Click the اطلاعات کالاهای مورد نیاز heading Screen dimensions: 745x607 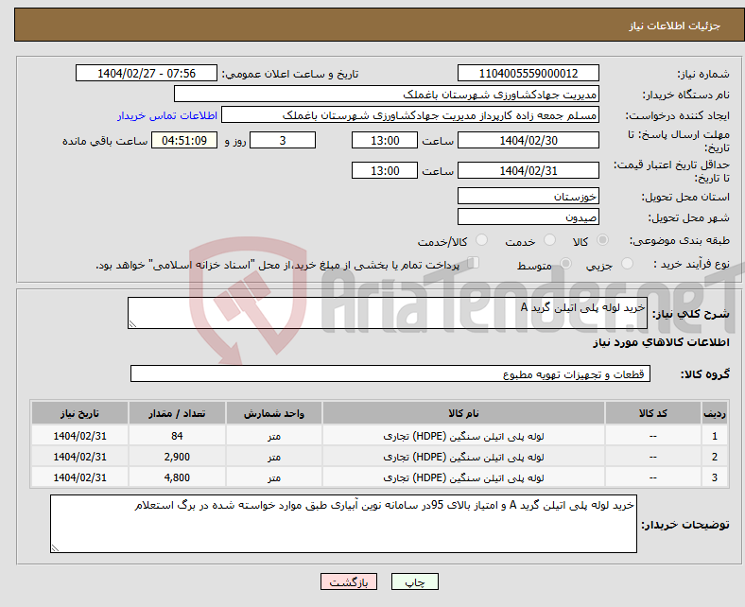(x=661, y=342)
